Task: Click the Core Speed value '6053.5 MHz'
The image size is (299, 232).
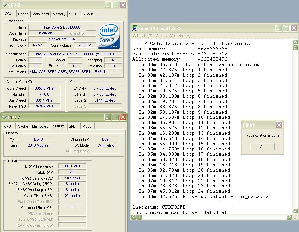Action: point(44,88)
